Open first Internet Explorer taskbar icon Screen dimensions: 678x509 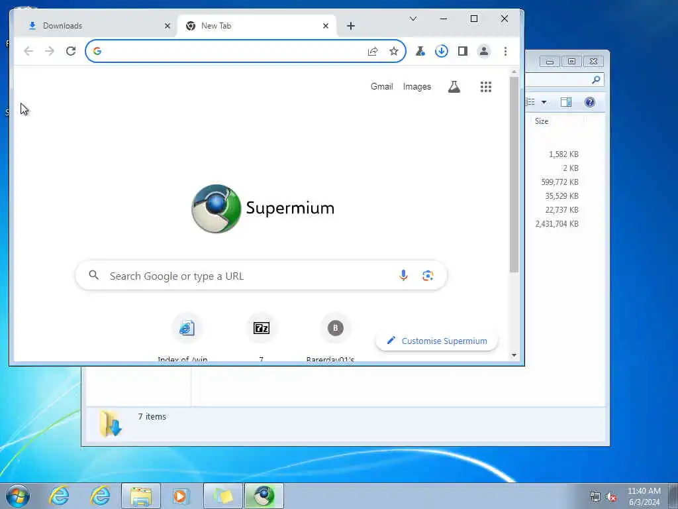pyautogui.click(x=59, y=496)
